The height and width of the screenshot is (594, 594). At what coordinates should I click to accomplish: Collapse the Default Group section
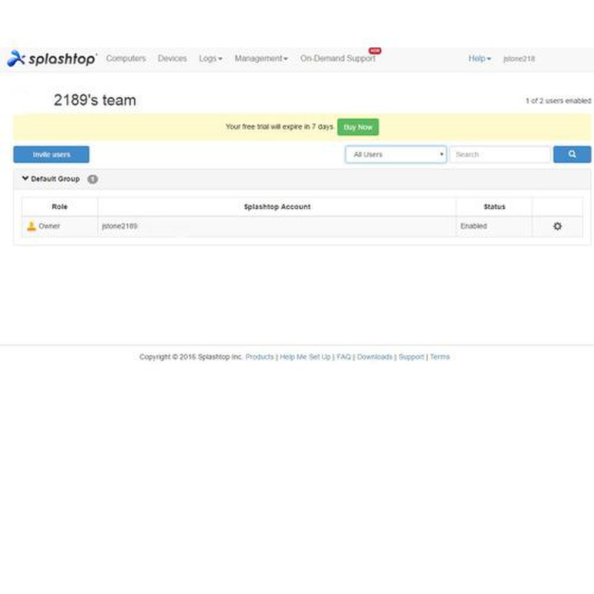click(x=26, y=178)
